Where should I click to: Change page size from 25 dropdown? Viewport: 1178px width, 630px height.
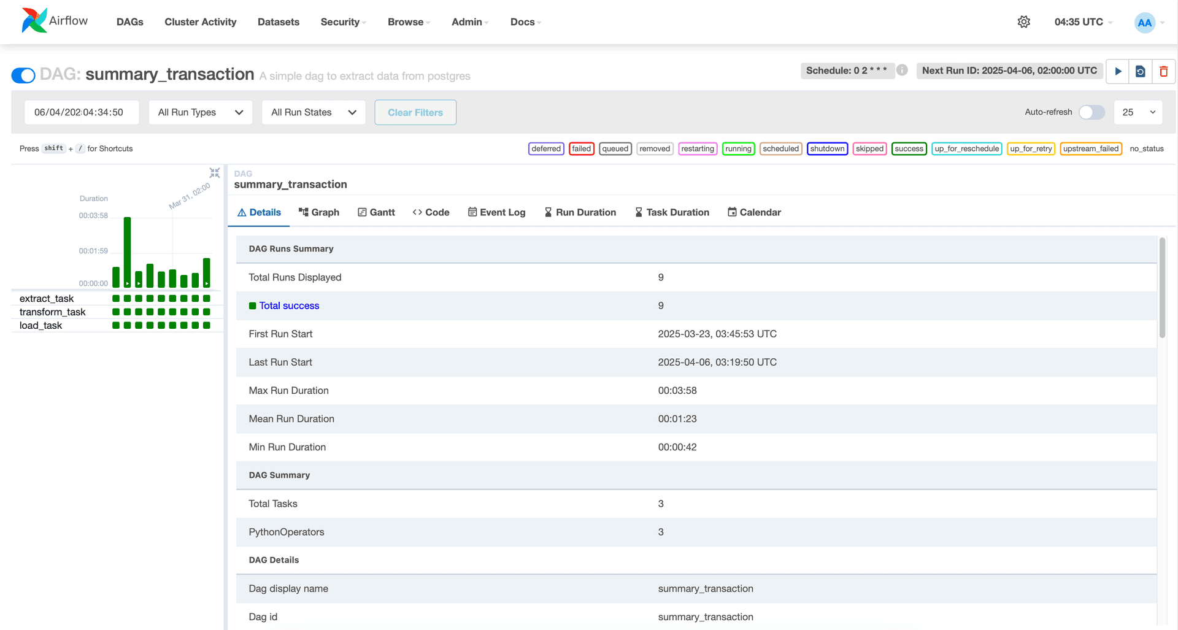pyautogui.click(x=1138, y=112)
